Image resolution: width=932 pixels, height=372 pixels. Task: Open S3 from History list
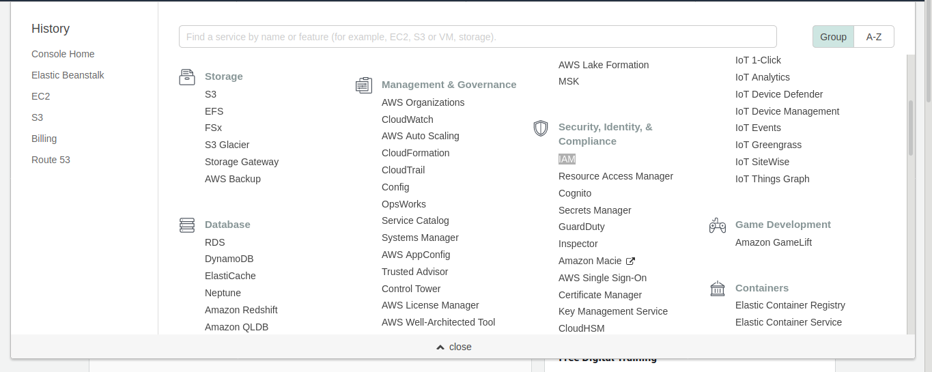(37, 117)
